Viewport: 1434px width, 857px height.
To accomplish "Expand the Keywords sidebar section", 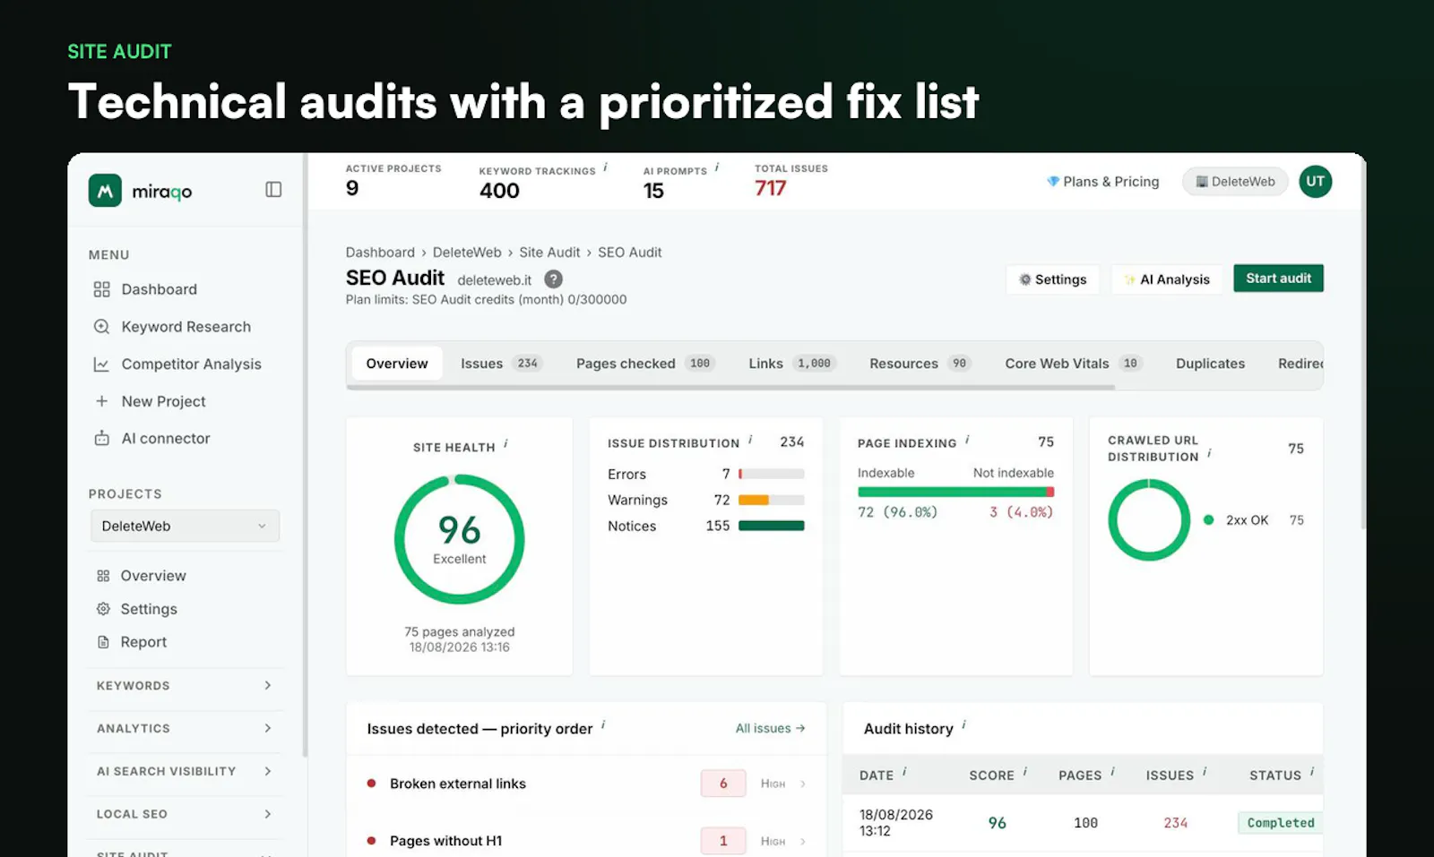I will [x=185, y=686].
